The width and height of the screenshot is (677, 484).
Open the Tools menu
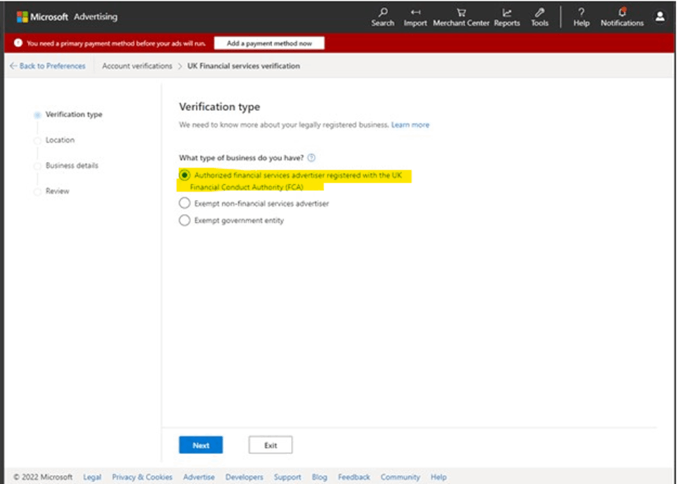(x=540, y=17)
